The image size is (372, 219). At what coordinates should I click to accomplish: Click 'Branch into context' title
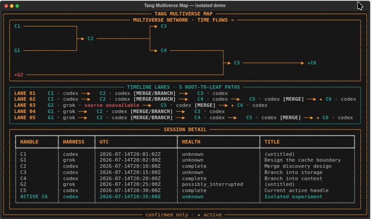tap(293, 179)
